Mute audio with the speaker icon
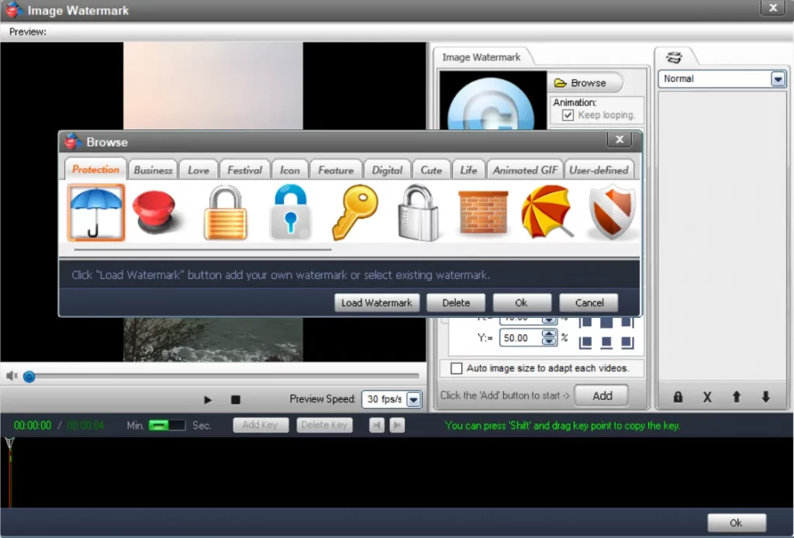Viewport: 794px width, 538px height. 12,376
